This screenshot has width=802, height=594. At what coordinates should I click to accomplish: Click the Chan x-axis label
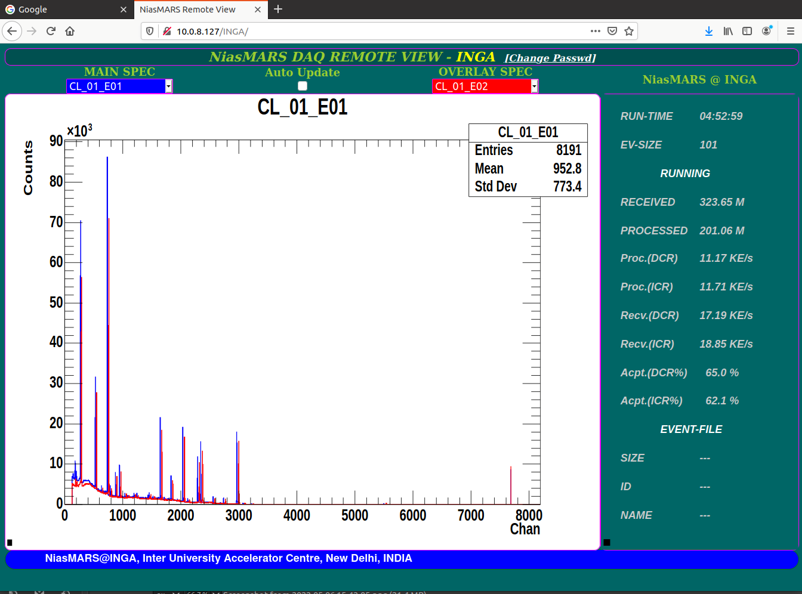(525, 529)
